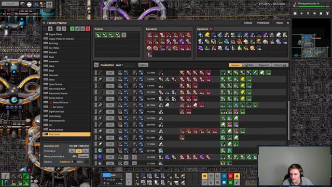Click the archive button beside red delete
The height and width of the screenshot is (187, 332).
[83, 29]
